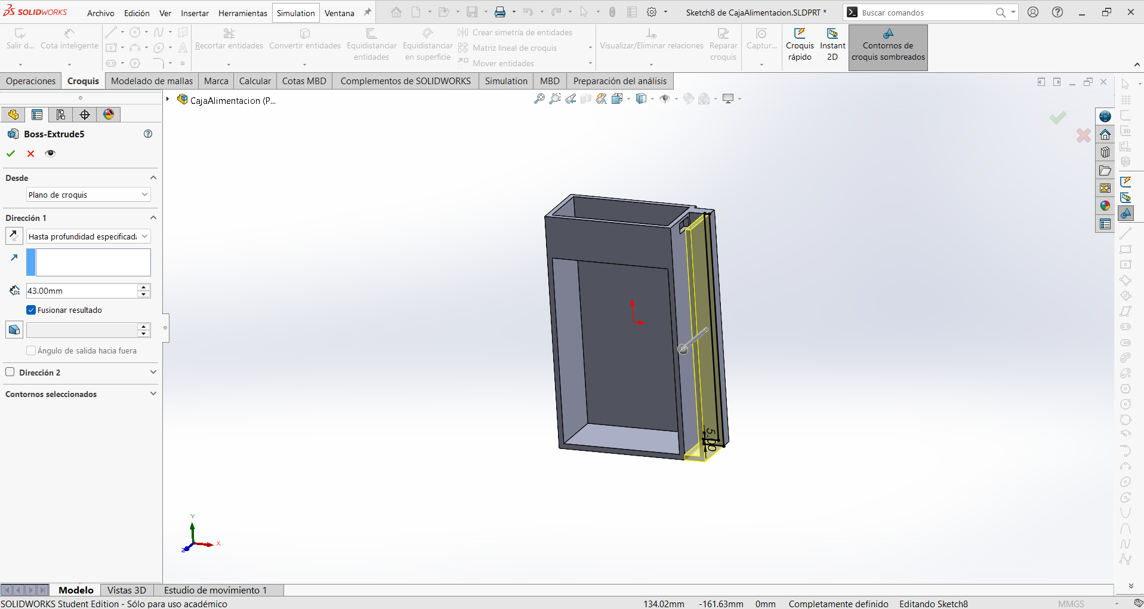1144x609 pixels.
Task: Expand CajaAlimentacion tree in viewport
Action: [x=168, y=100]
